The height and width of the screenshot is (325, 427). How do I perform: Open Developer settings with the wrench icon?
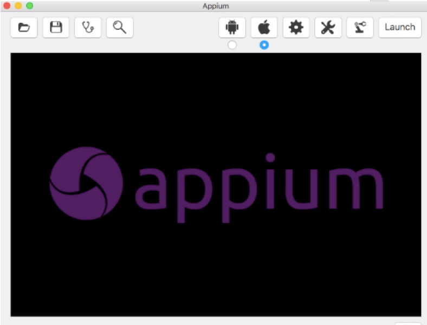point(328,28)
